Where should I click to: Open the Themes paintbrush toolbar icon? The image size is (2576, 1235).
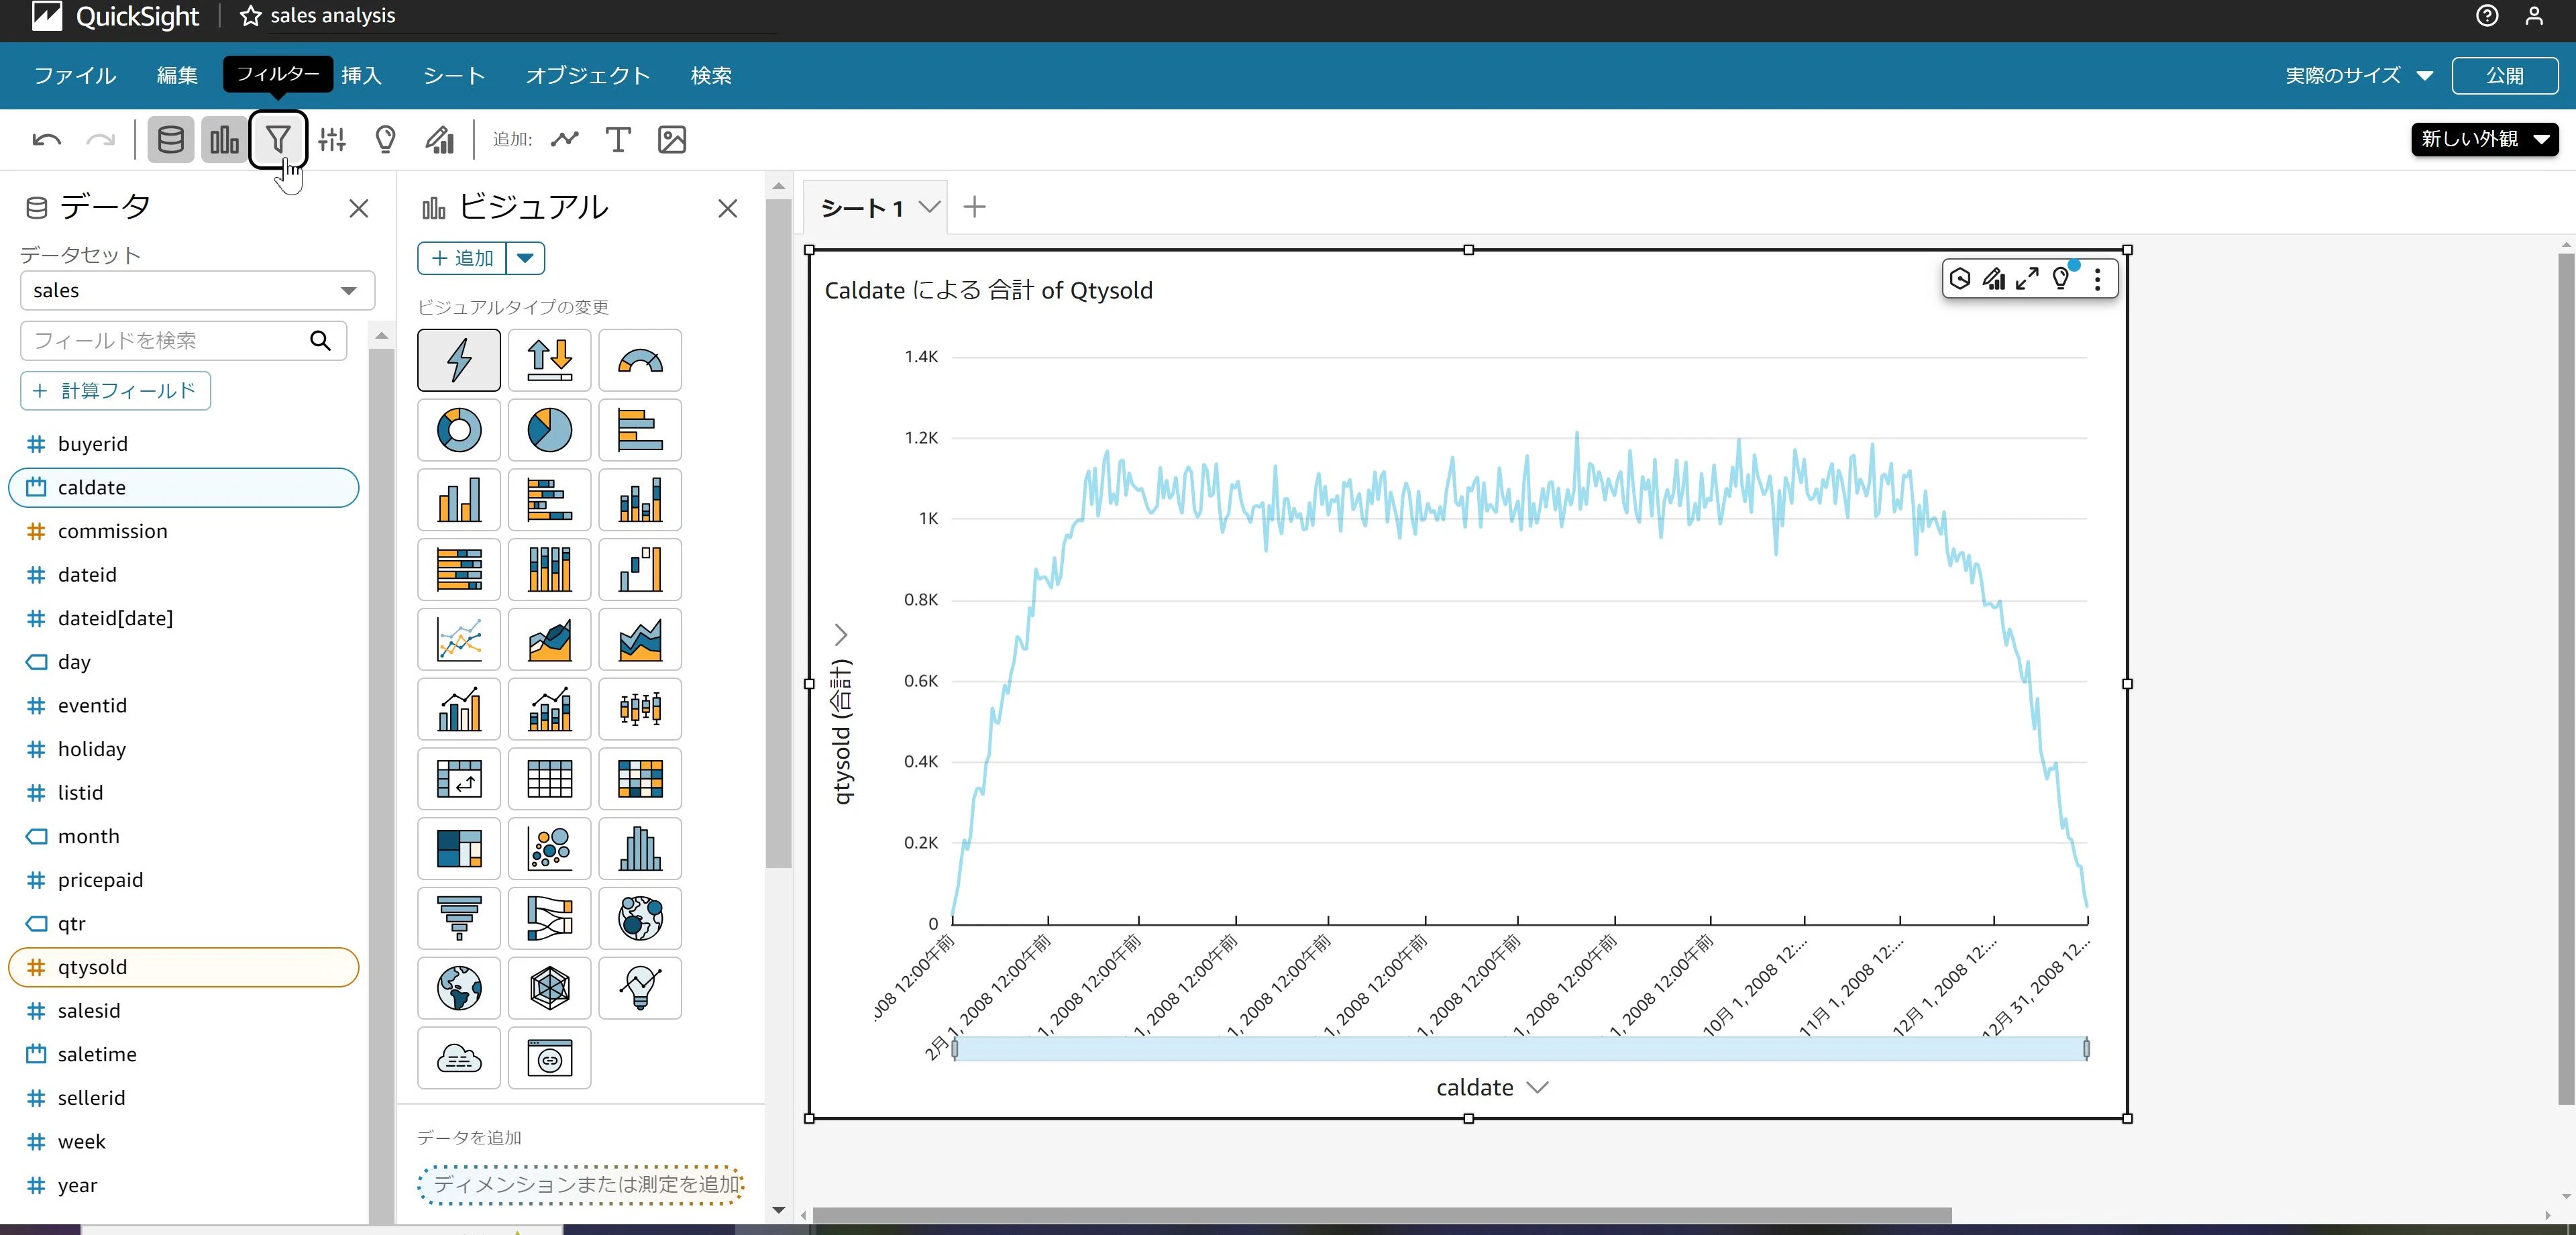click(x=439, y=140)
